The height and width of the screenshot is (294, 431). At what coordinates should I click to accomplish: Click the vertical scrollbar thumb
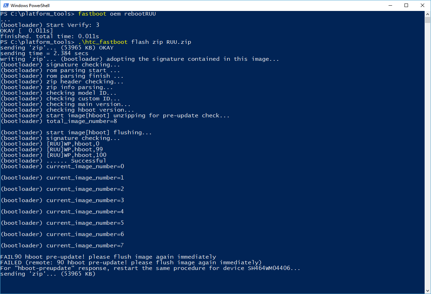pyautogui.click(x=427, y=19)
